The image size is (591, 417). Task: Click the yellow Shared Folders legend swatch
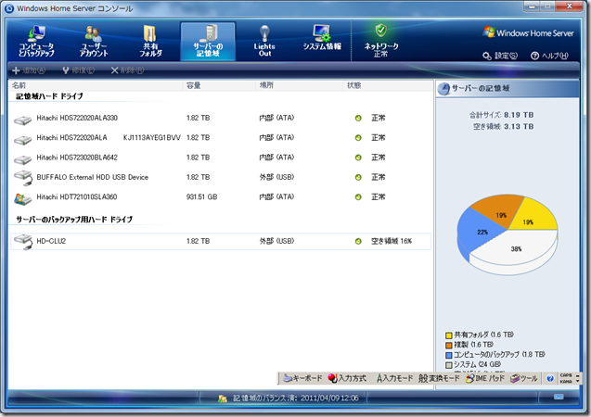click(448, 335)
